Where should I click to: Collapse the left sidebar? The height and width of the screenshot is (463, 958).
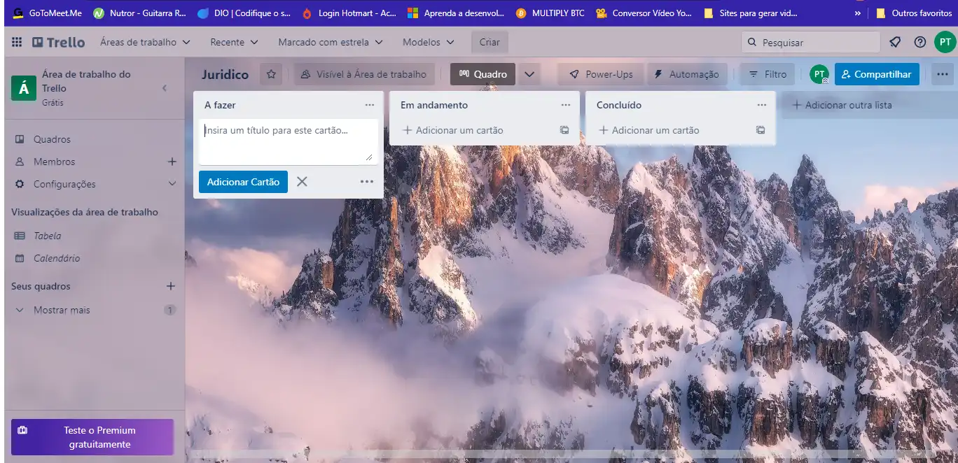point(165,88)
